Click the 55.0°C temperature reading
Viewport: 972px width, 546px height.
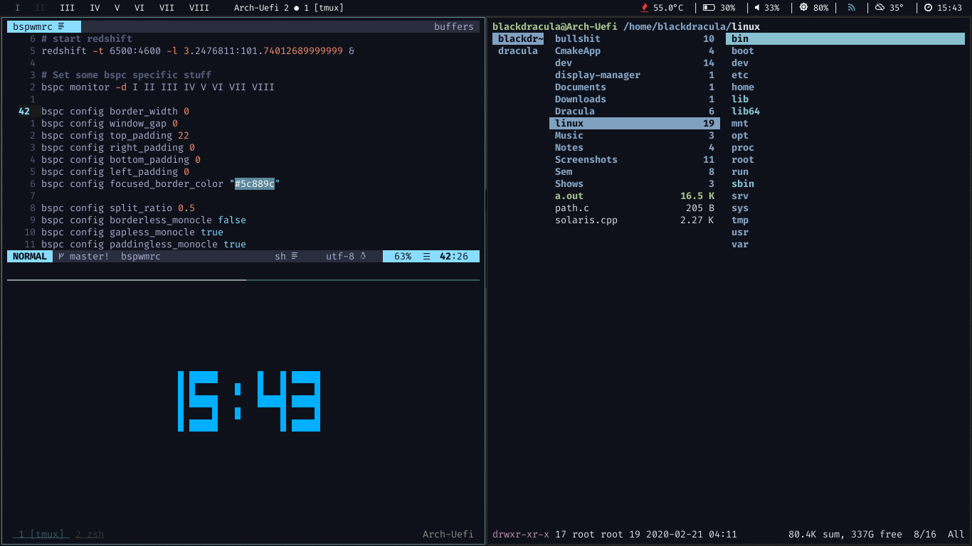click(x=668, y=8)
